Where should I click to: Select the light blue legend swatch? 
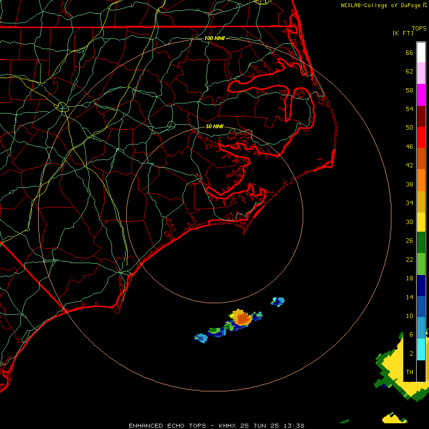coord(421,328)
